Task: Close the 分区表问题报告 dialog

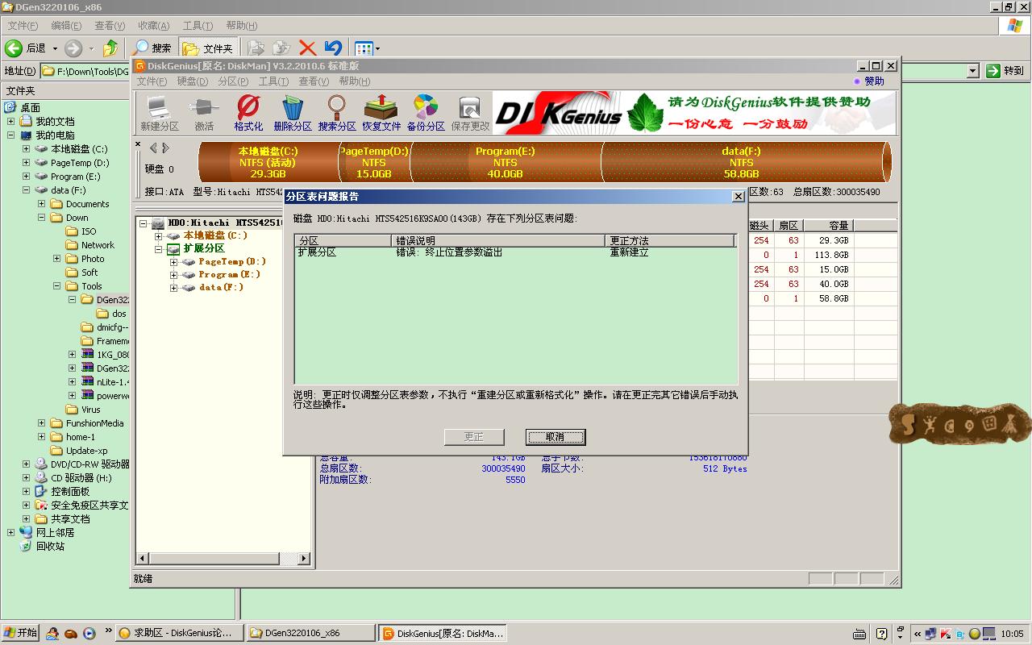Action: 738,197
